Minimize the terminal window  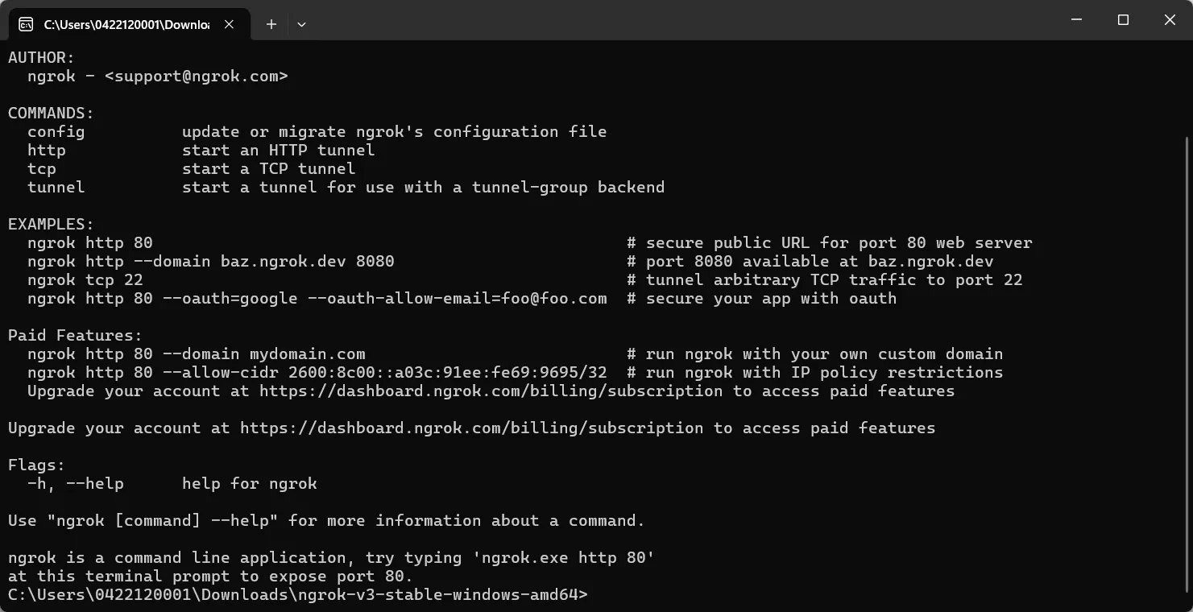click(1077, 20)
